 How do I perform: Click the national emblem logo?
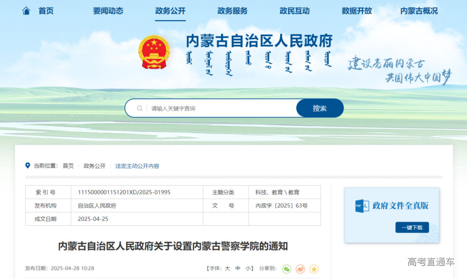(154, 52)
